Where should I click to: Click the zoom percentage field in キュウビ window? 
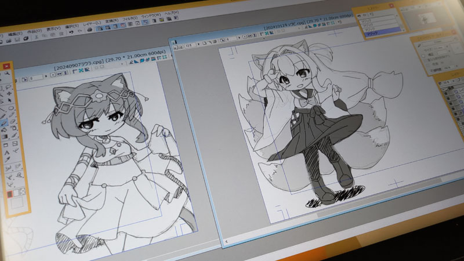(190, 46)
